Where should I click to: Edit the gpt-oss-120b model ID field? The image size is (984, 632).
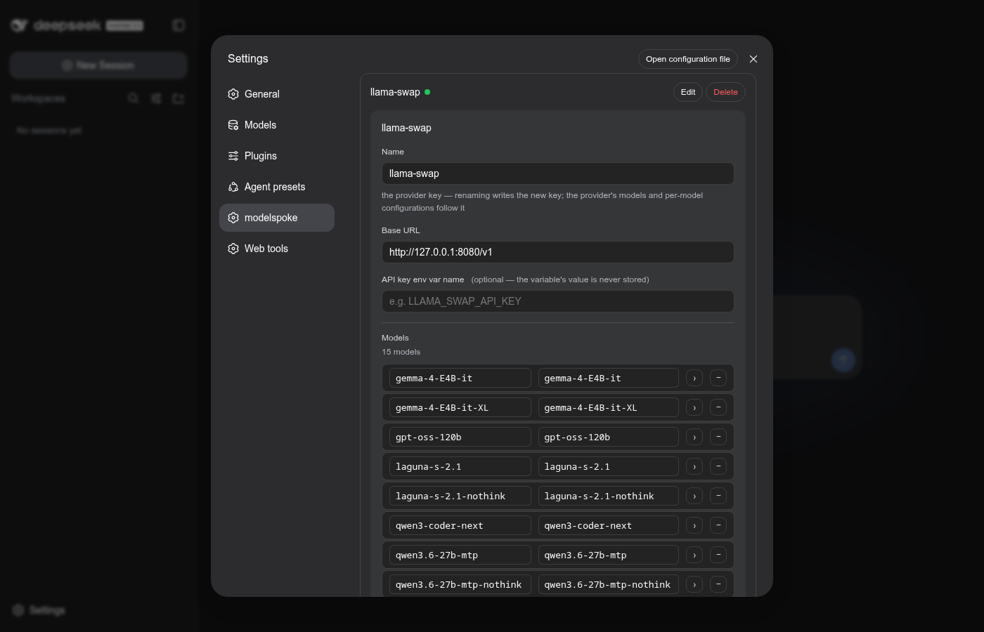tap(460, 437)
